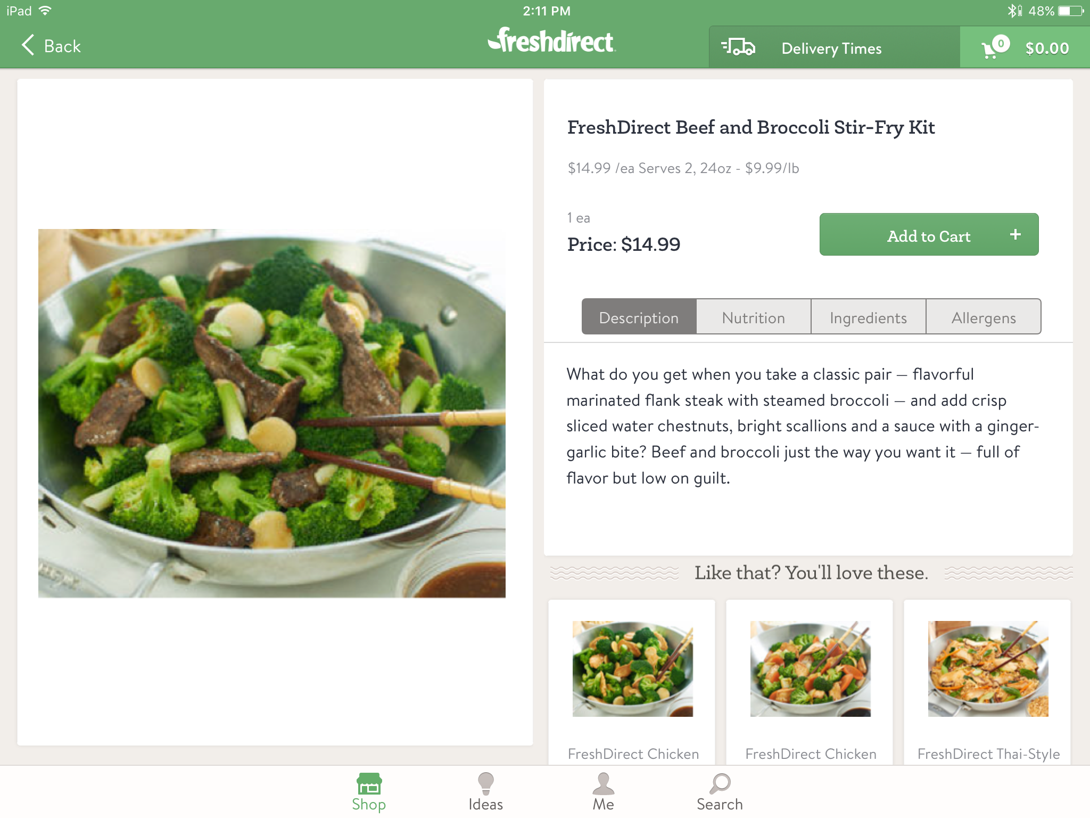Open the Ingredients tab
The image size is (1090, 818).
(869, 317)
